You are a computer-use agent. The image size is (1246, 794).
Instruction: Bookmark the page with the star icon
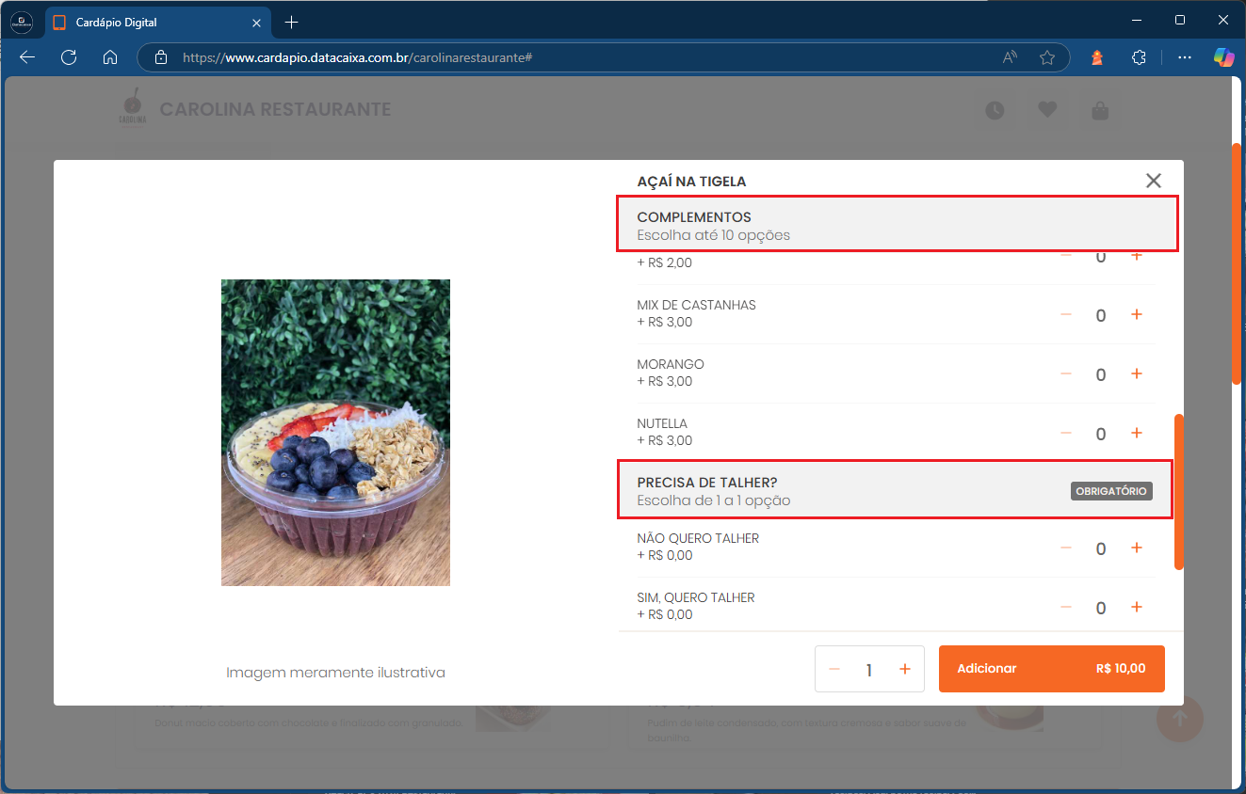click(1047, 57)
